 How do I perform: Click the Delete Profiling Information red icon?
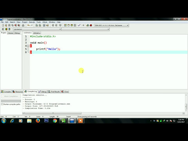(91, 25)
